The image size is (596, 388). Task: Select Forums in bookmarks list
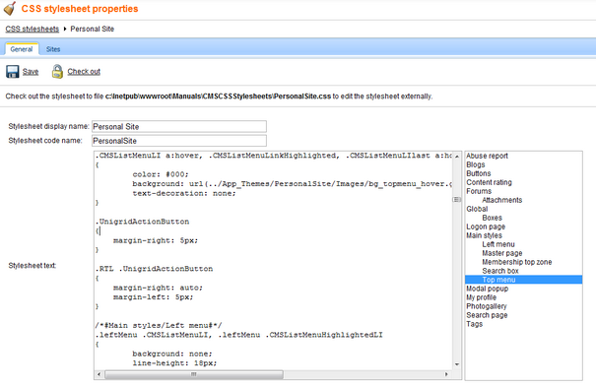point(479,191)
